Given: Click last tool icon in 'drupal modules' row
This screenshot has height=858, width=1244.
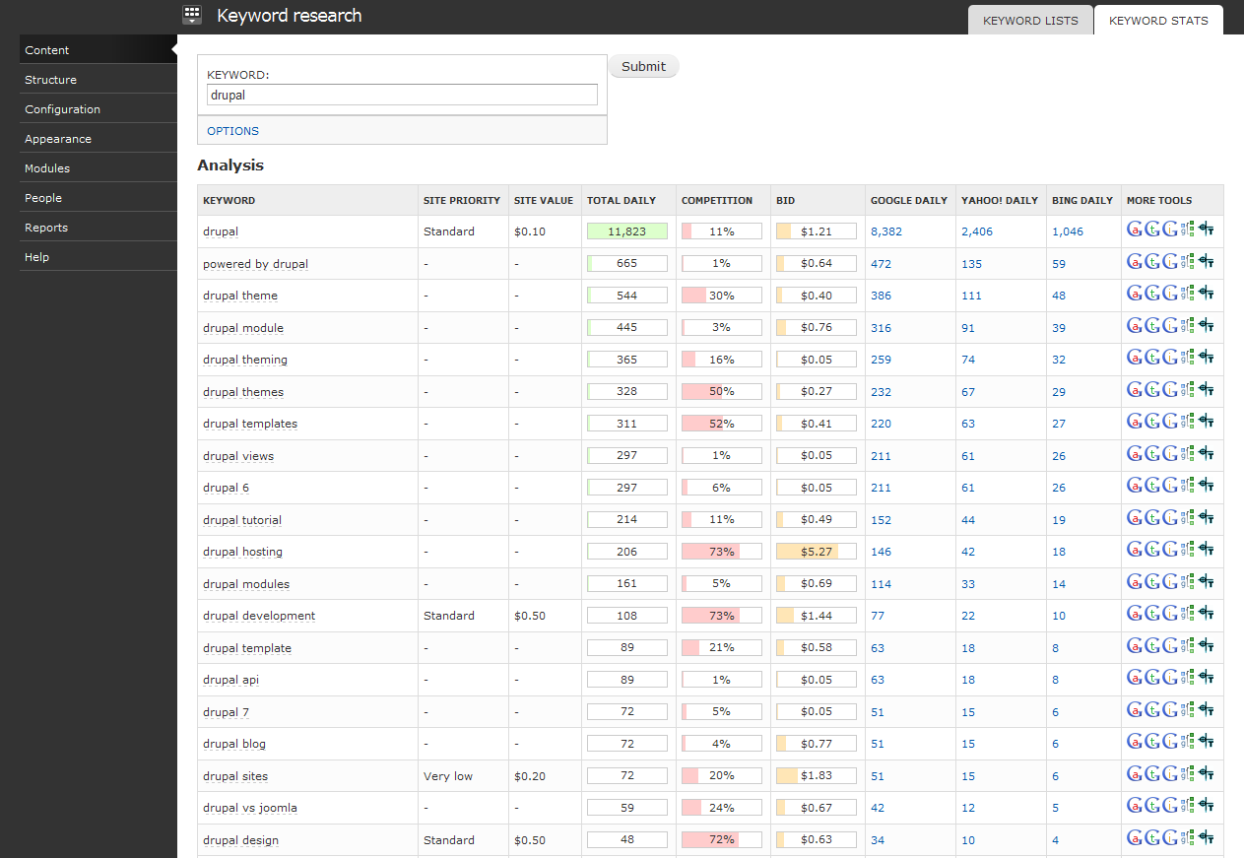Looking at the screenshot, I should 1206,583.
